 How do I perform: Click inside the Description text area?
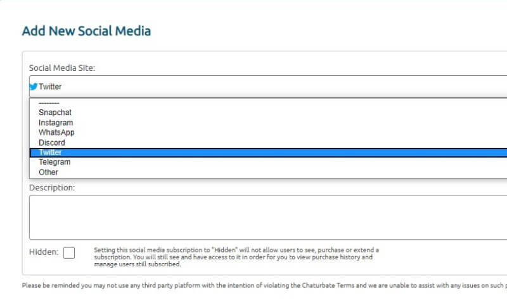(x=268, y=218)
